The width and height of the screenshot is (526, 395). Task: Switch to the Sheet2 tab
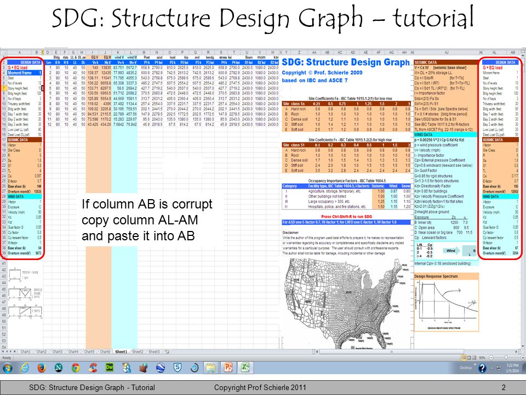click(138, 352)
